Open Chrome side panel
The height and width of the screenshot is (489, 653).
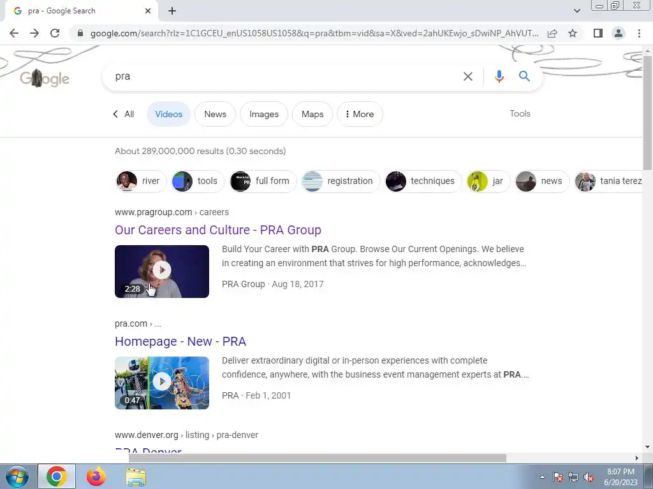598,33
